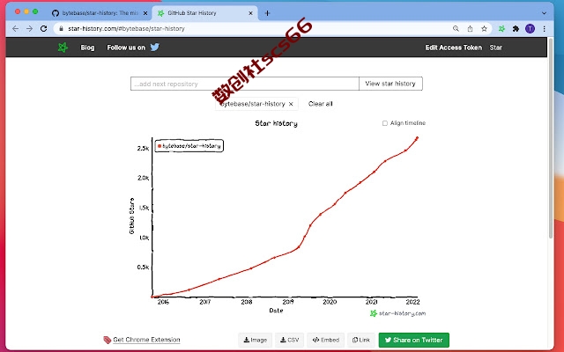Image resolution: width=564 pixels, height=352 pixels.
Task: Focus the add next repository input field
Action: coord(245,84)
